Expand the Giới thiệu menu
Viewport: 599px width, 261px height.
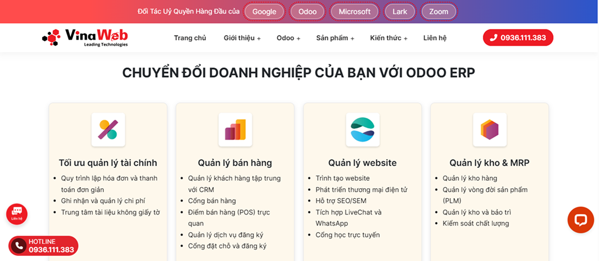click(x=242, y=38)
